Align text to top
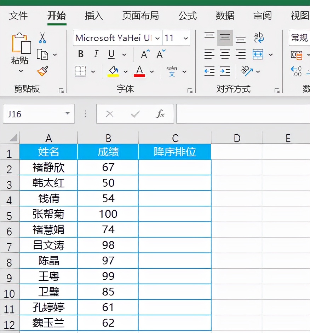The image size is (310, 333). (x=209, y=35)
